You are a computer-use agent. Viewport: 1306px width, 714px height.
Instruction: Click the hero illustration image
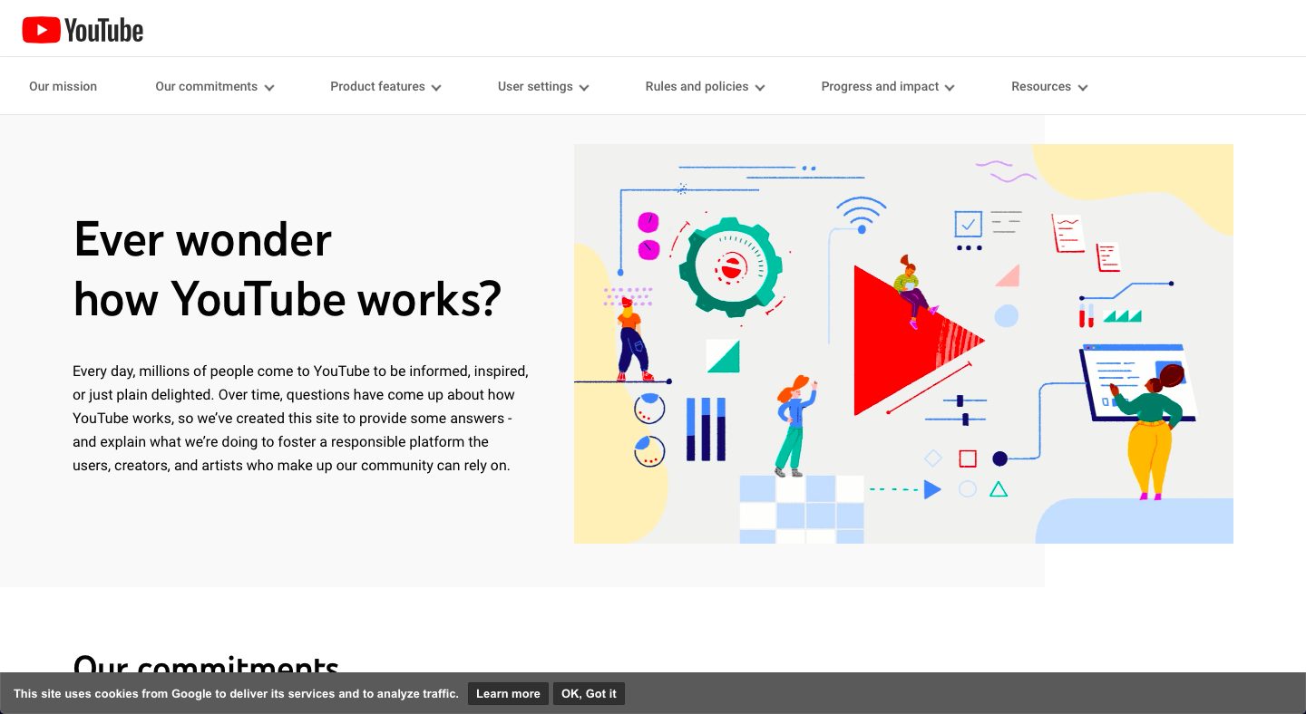pyautogui.click(x=903, y=343)
